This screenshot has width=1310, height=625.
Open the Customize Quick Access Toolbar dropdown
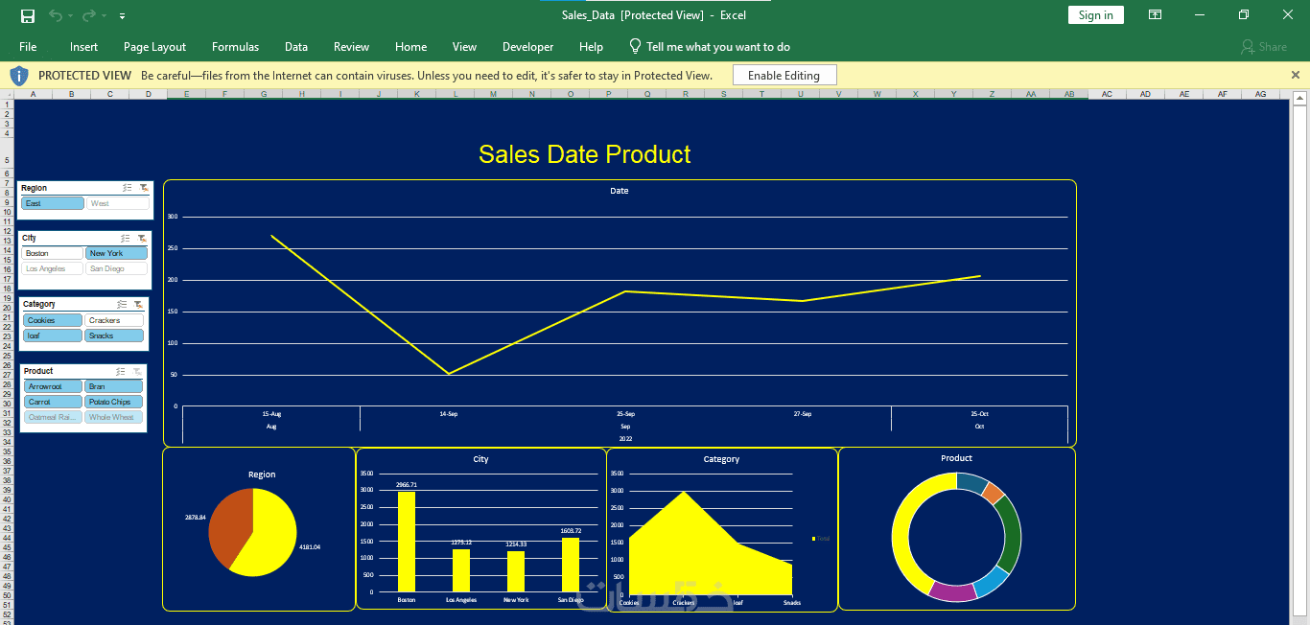click(122, 16)
